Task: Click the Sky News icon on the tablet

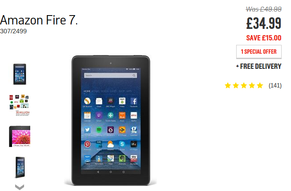Action: click(x=134, y=158)
